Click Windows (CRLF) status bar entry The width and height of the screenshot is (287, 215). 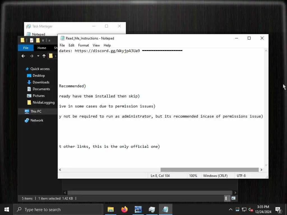(x=215, y=176)
